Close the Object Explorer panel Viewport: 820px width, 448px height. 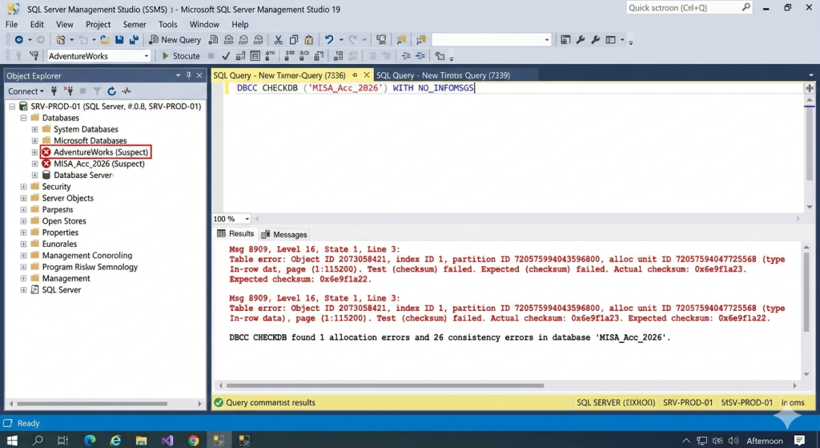(199, 75)
